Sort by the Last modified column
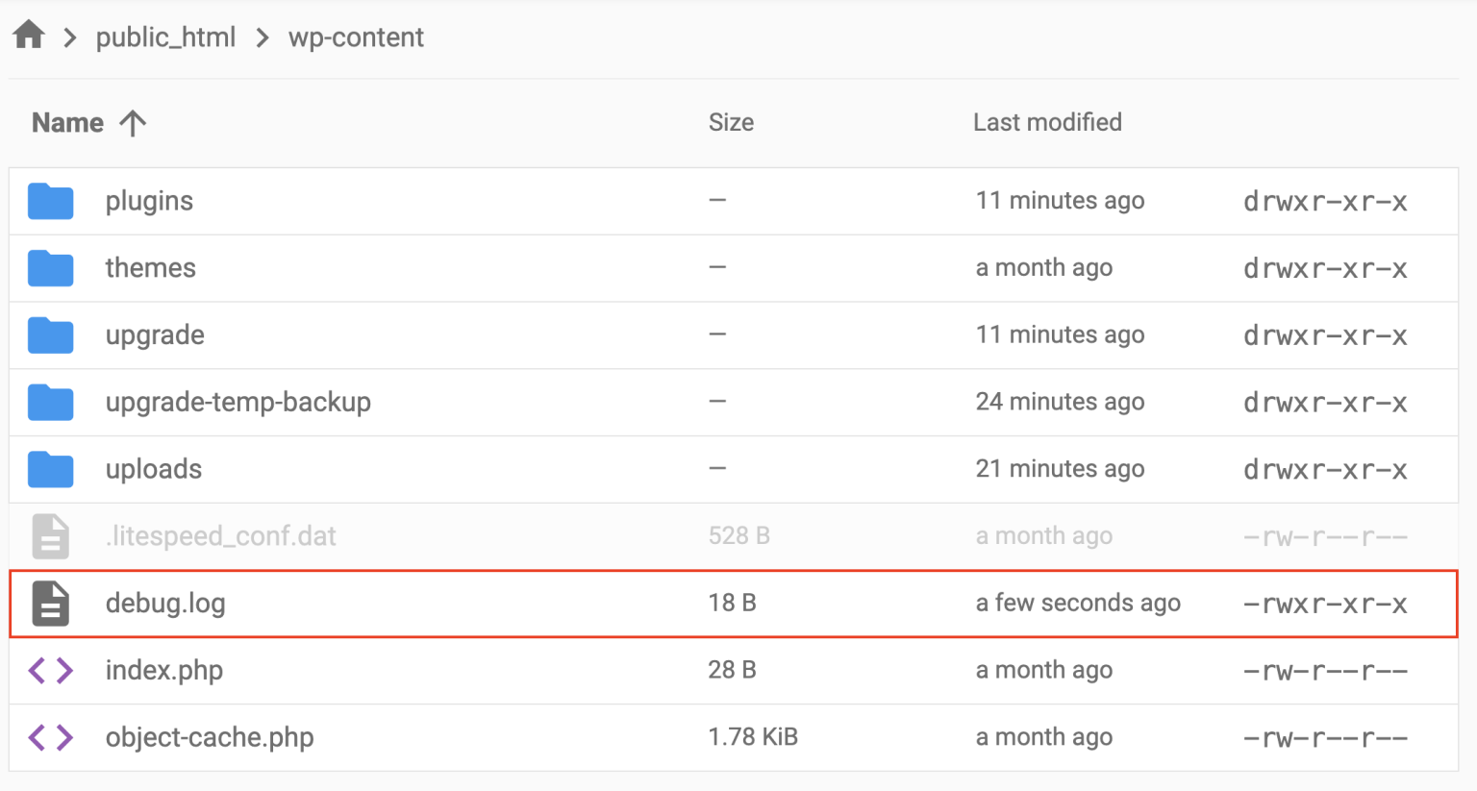 [1047, 122]
